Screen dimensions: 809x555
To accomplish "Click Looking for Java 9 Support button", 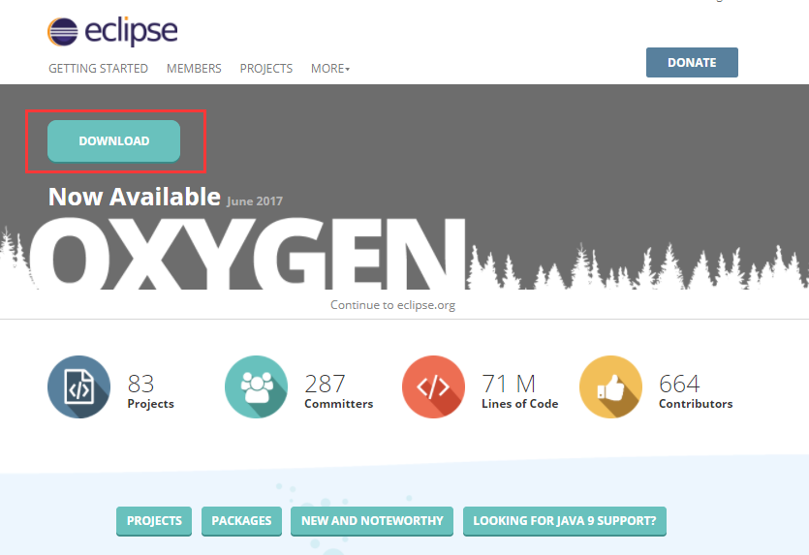I will [565, 521].
